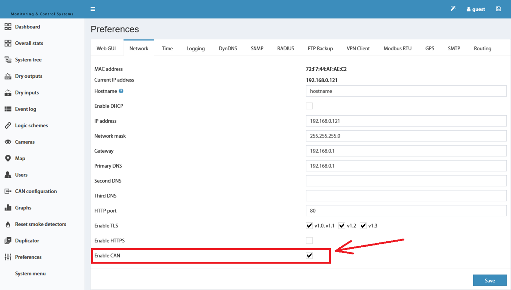This screenshot has height=290, width=511.
Task: Uncheck the Enable CAN checkbox
Action: pyautogui.click(x=309, y=255)
